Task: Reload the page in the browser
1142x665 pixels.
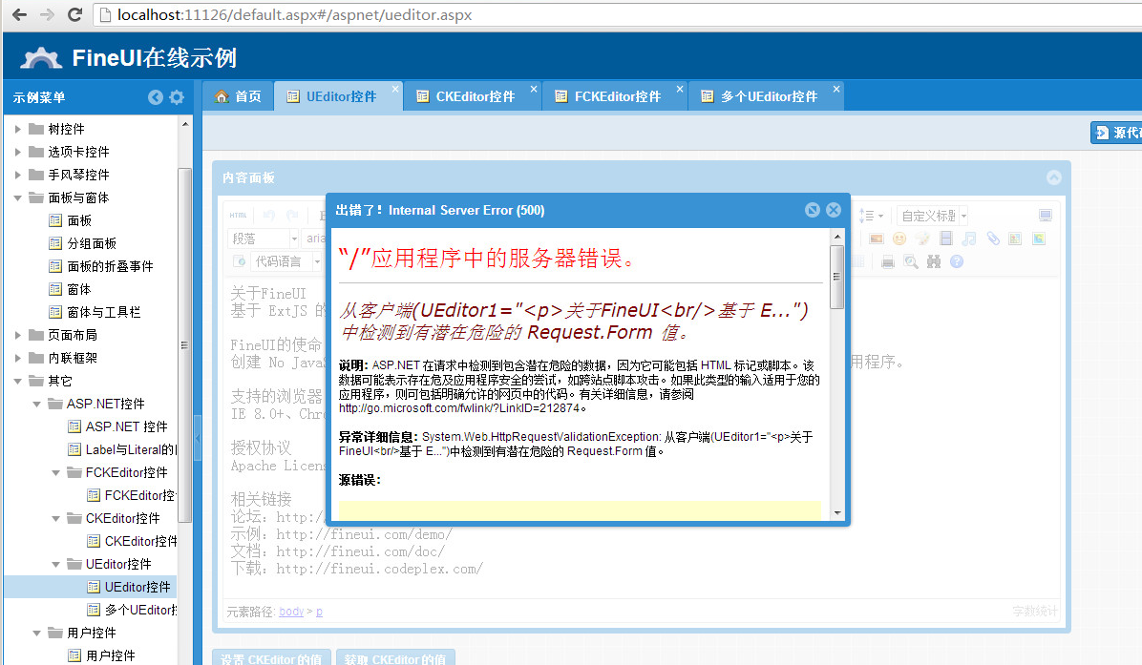Action: tap(74, 14)
